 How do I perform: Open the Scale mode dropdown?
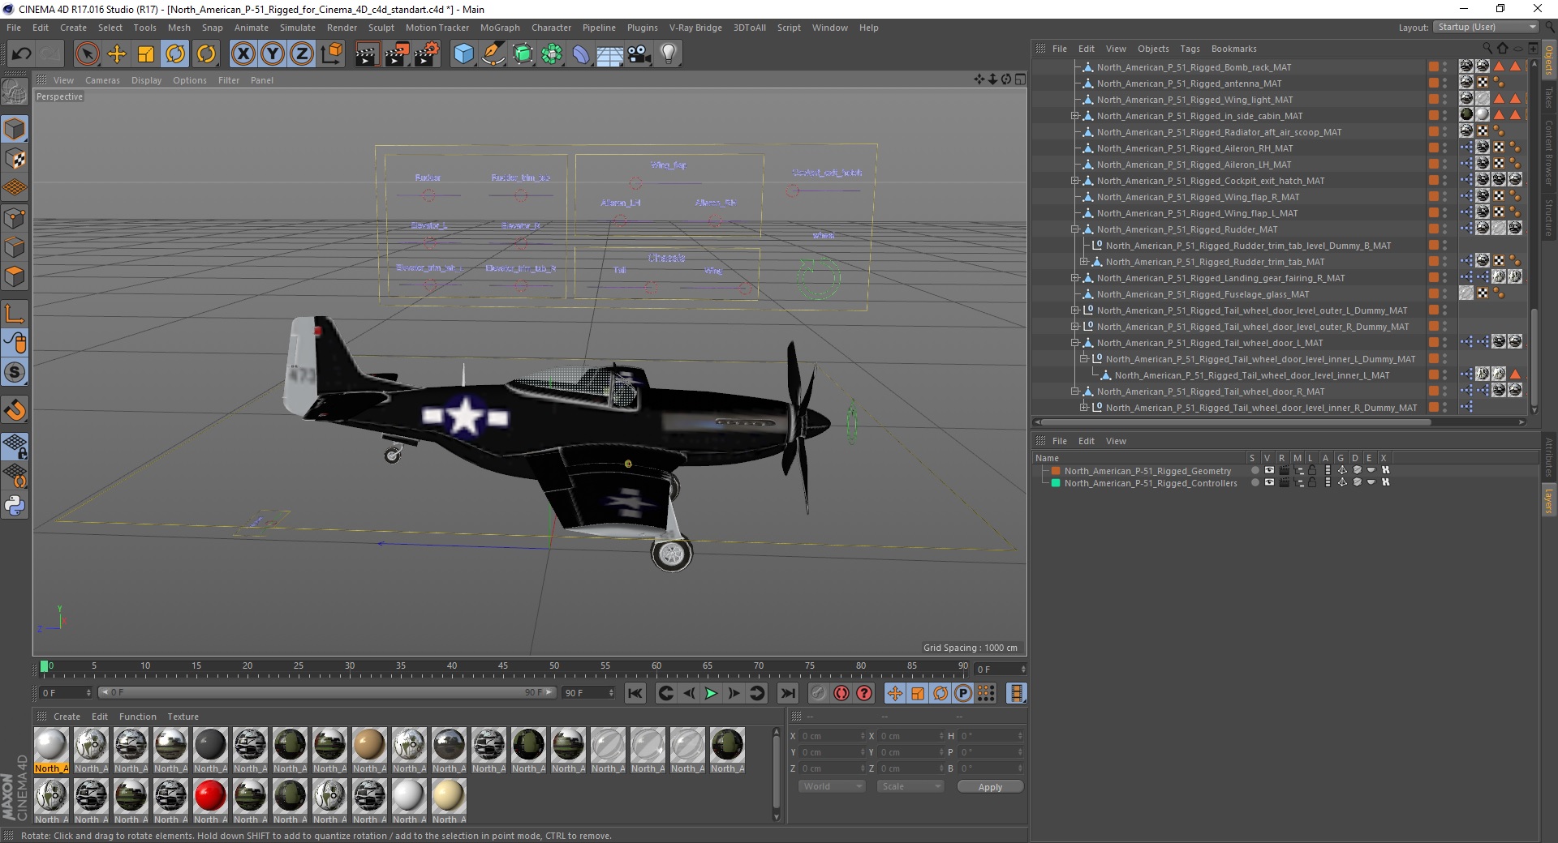[x=910, y=786]
